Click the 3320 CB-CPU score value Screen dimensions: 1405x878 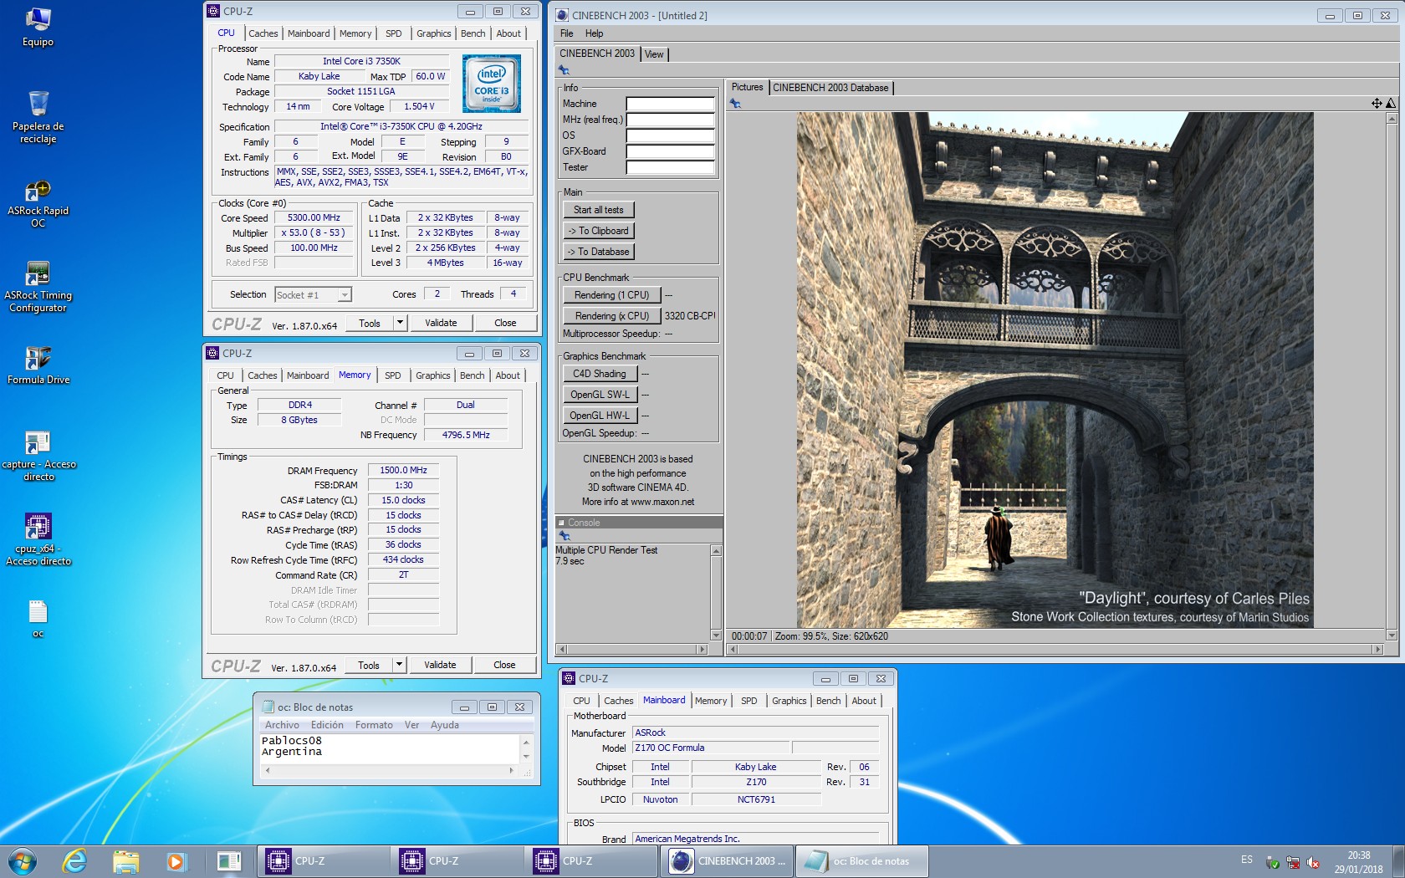tap(690, 316)
